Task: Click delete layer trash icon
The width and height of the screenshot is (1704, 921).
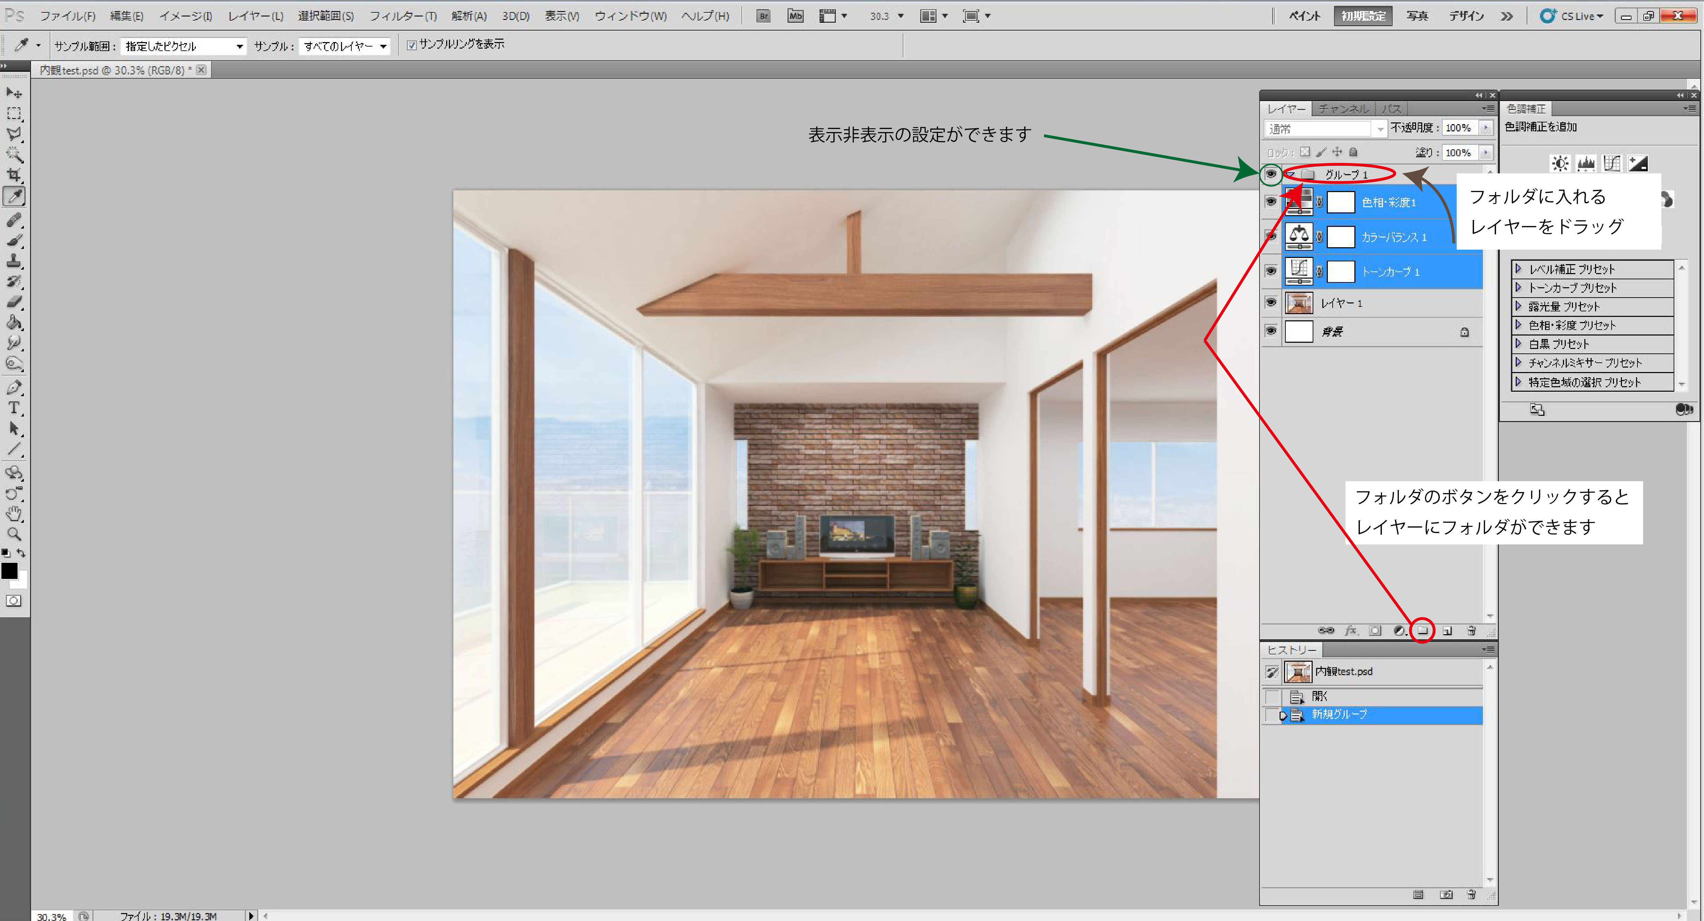Action: coord(1471,631)
